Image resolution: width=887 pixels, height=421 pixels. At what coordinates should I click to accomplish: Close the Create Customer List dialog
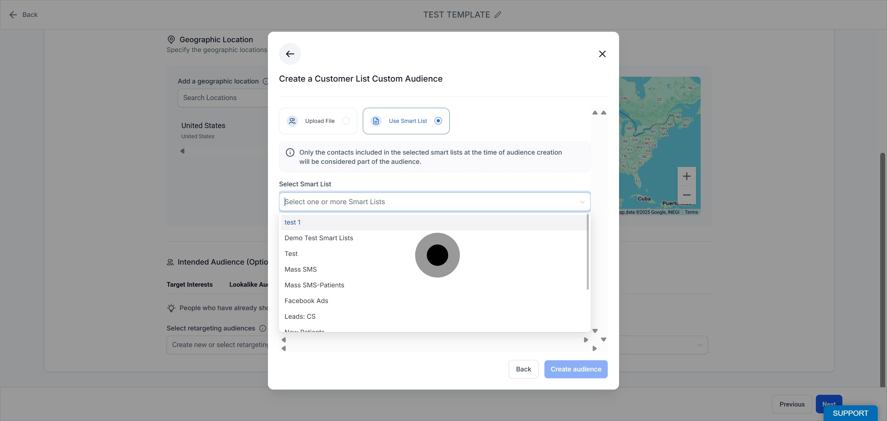pos(602,54)
